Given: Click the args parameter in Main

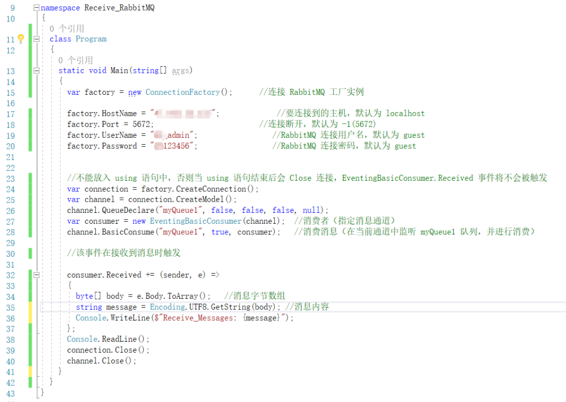Looking at the screenshot, I should click(180, 71).
